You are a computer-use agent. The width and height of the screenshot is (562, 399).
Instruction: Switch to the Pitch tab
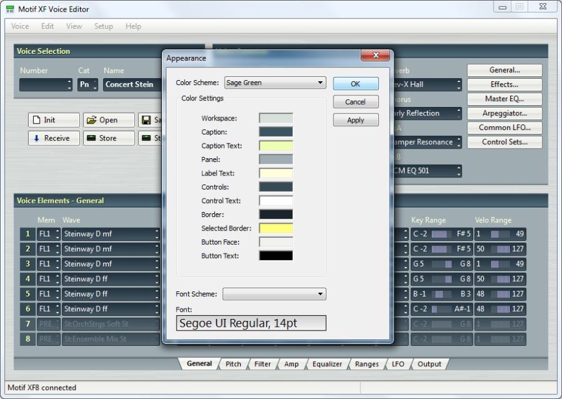tap(234, 364)
